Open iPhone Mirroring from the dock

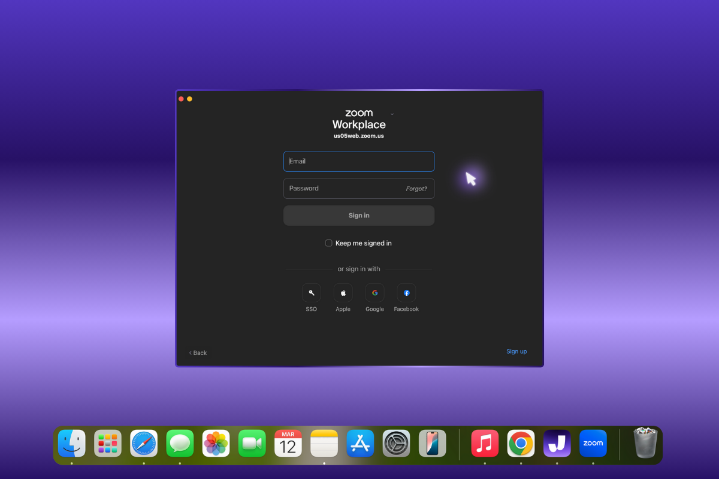433,444
